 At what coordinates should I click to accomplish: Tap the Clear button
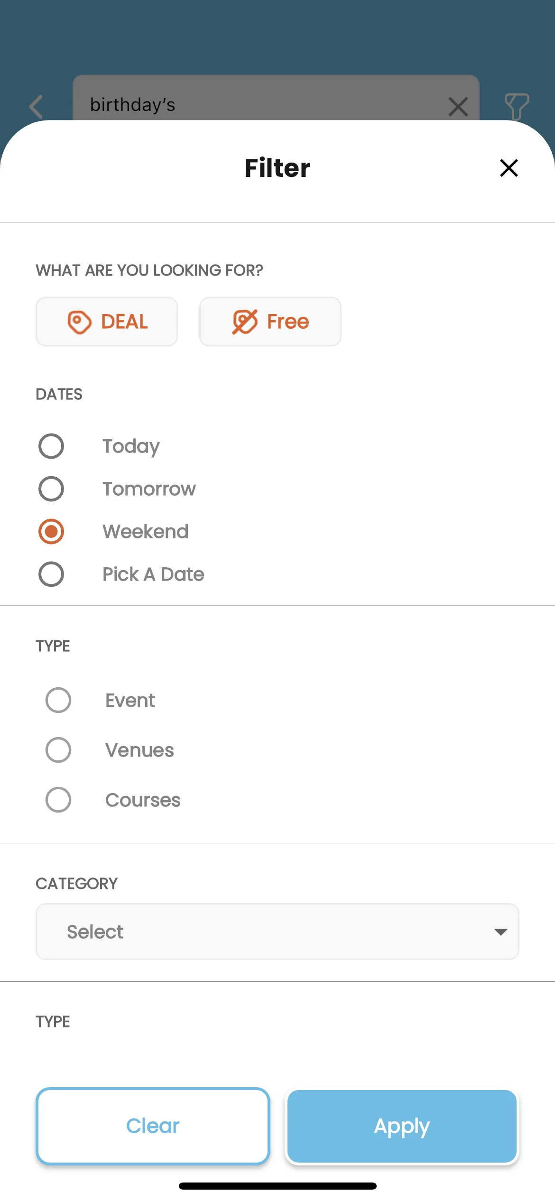point(153,1126)
